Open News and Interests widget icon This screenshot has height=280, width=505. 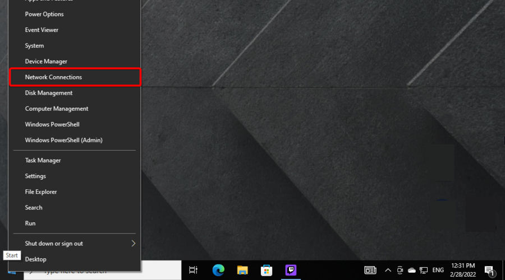tap(370, 270)
